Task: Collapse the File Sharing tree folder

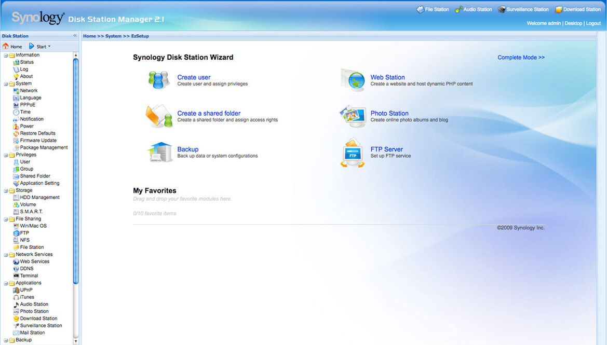Action: [x=6, y=219]
